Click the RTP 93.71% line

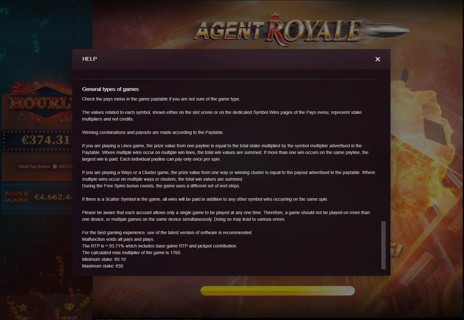point(159,246)
